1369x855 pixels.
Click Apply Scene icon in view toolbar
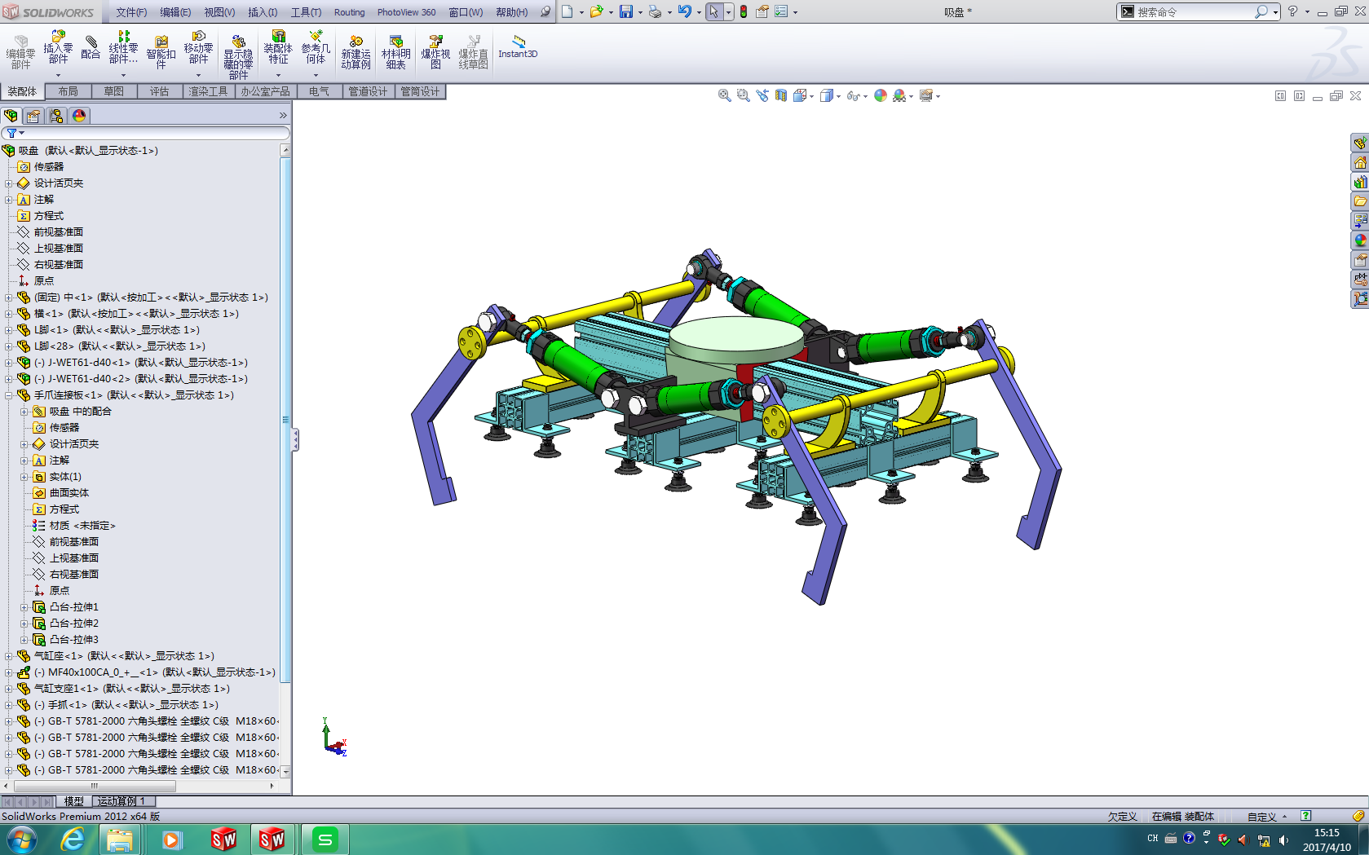click(899, 95)
